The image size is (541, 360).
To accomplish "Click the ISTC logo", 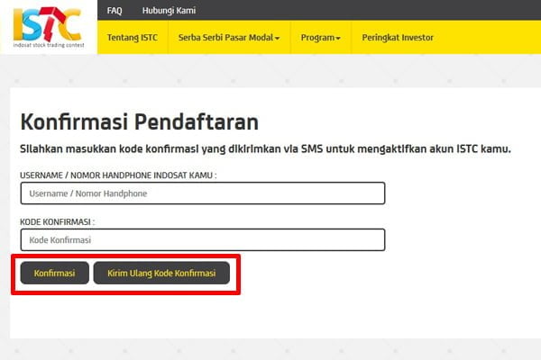I will pos(49,28).
